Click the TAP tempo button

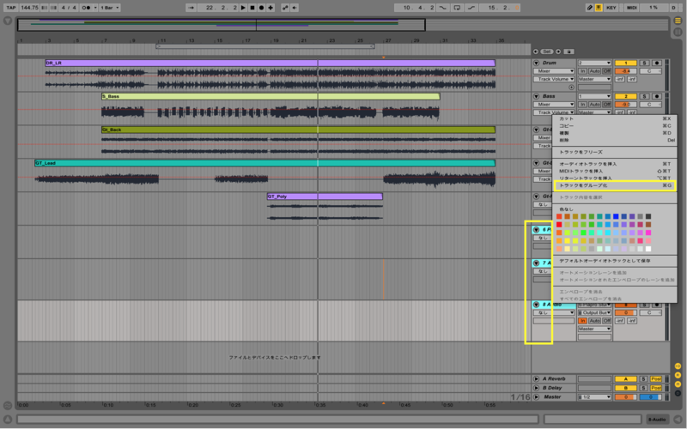coord(11,8)
